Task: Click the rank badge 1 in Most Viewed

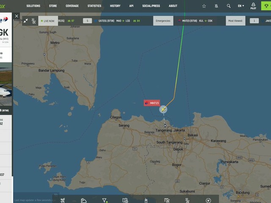Action: point(254,21)
